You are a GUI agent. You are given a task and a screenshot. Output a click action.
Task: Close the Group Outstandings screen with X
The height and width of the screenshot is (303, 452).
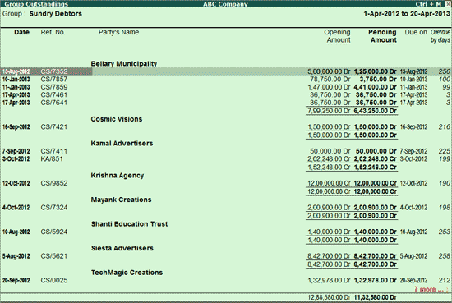coord(447,4)
